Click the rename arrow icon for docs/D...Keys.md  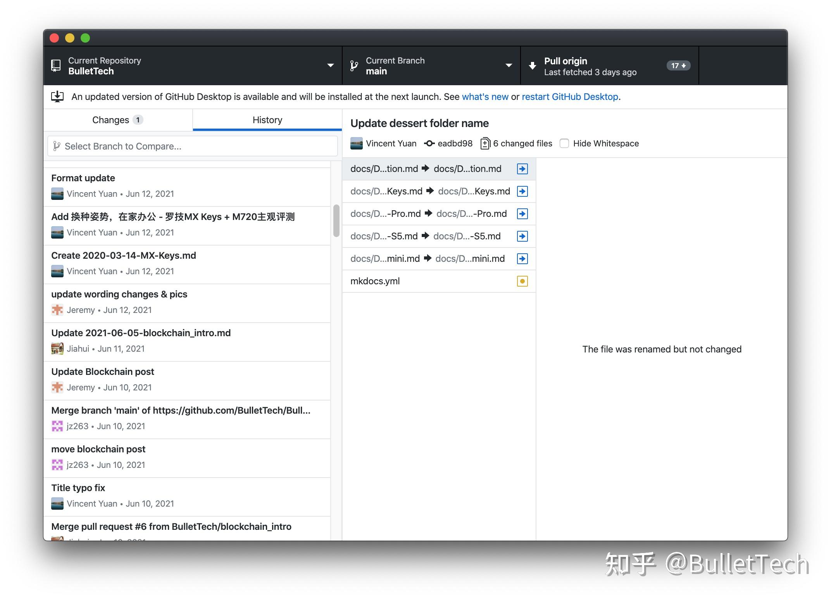pos(522,191)
